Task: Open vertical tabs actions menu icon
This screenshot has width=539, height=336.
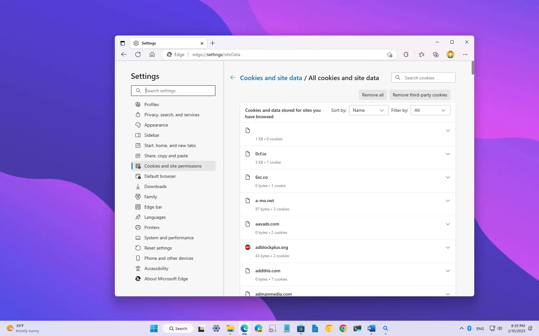Action: pyautogui.click(x=123, y=43)
